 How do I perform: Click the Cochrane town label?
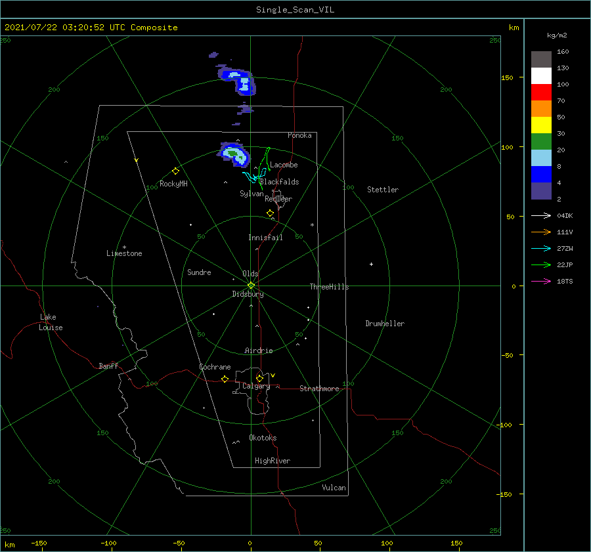(x=215, y=367)
